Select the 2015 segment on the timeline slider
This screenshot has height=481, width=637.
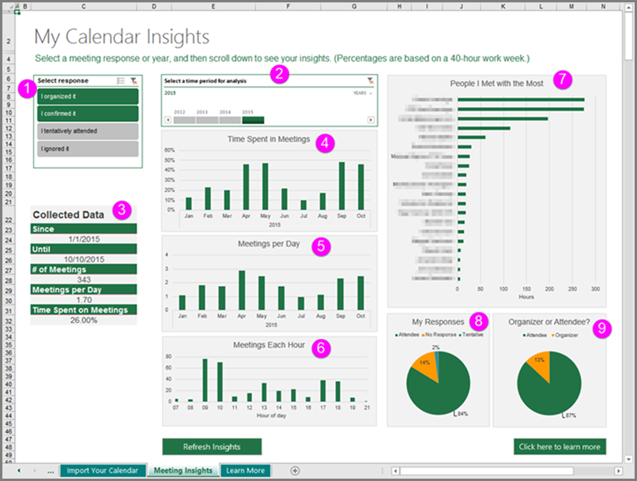(x=253, y=119)
